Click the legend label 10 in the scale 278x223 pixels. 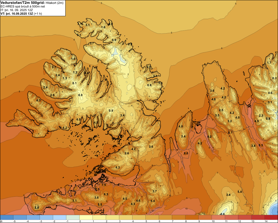pos(213,221)
